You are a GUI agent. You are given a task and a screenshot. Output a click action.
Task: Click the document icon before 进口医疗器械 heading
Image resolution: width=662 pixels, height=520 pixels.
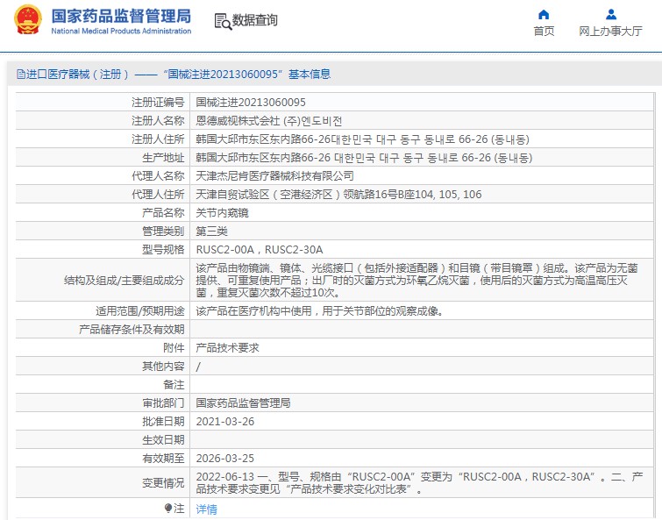(20, 75)
